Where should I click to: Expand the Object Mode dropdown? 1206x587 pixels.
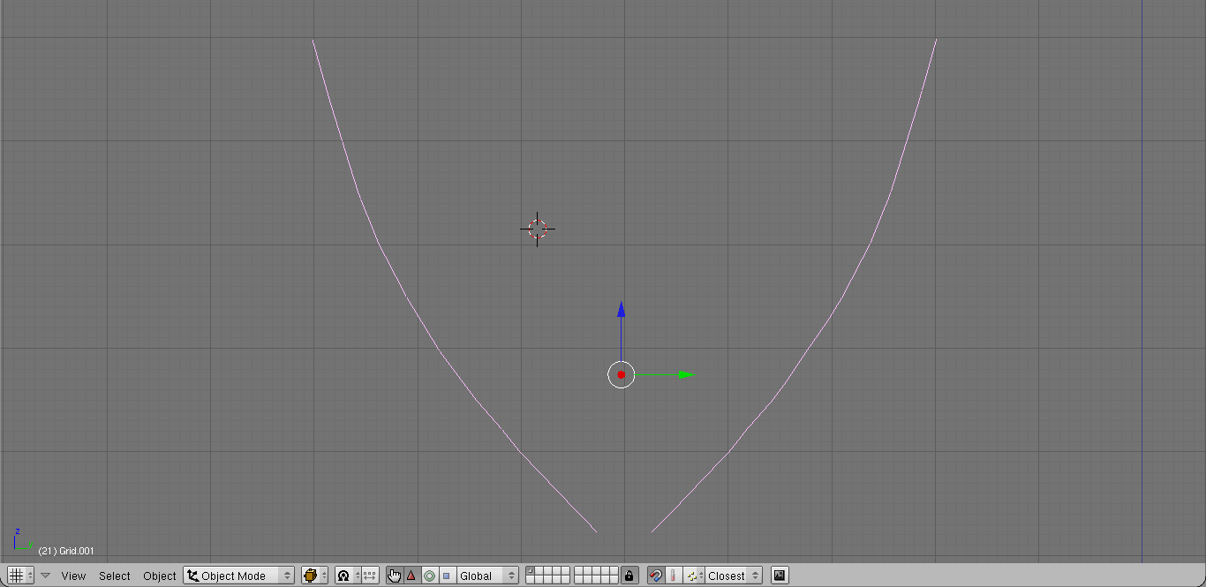[x=239, y=576]
